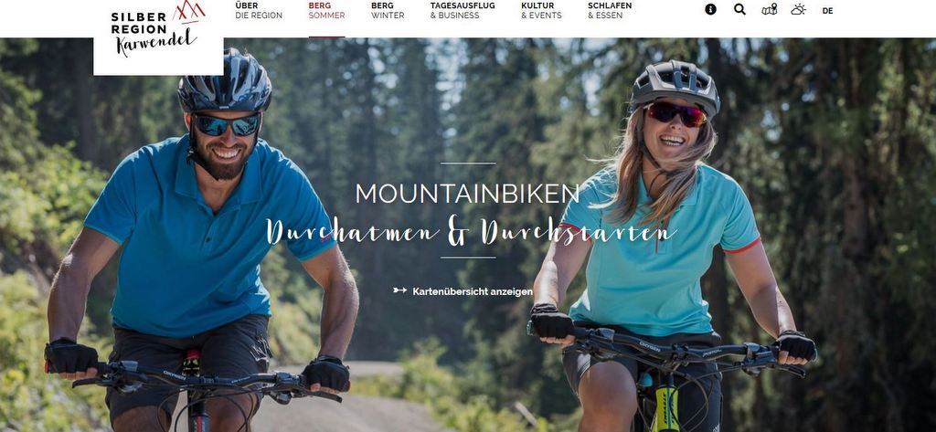This screenshot has height=432, width=936.
Task: Select the Berg Sommer navigation item
Action: [x=326, y=11]
